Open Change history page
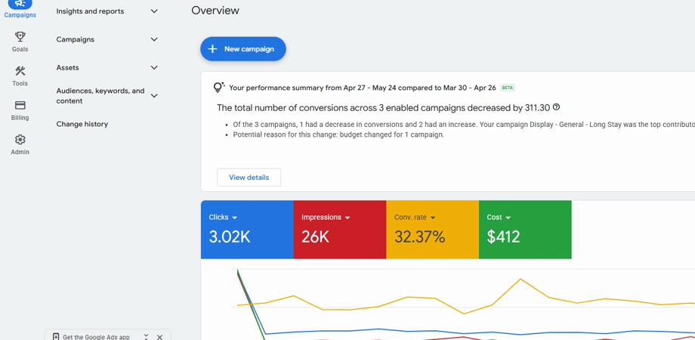The image size is (695, 340). (x=82, y=124)
